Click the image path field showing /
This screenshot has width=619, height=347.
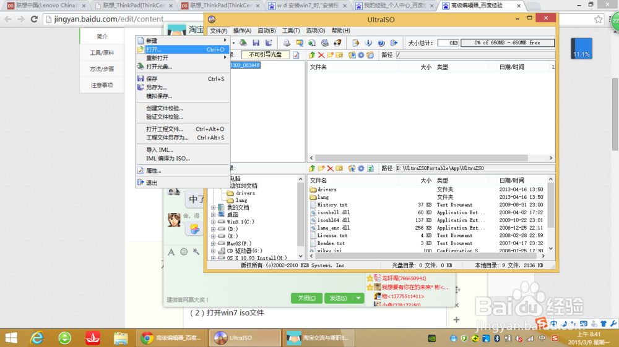pyautogui.click(x=475, y=55)
